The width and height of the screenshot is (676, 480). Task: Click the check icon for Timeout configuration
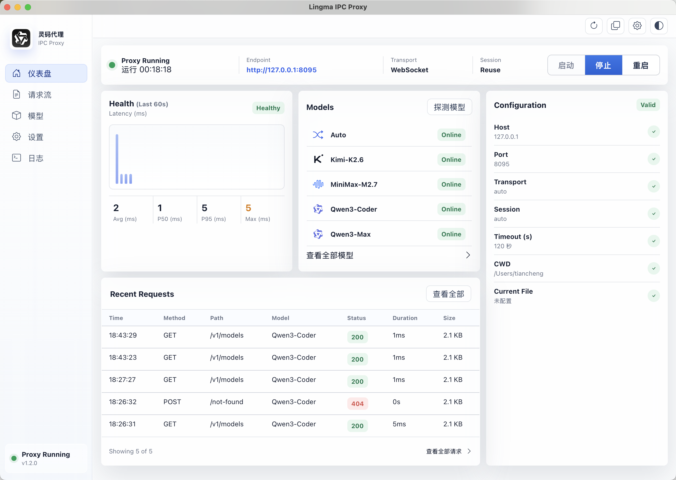654,241
